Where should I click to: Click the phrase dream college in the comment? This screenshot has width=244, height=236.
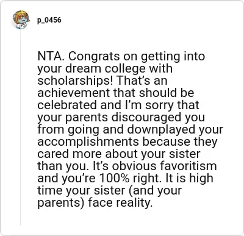point(106,68)
